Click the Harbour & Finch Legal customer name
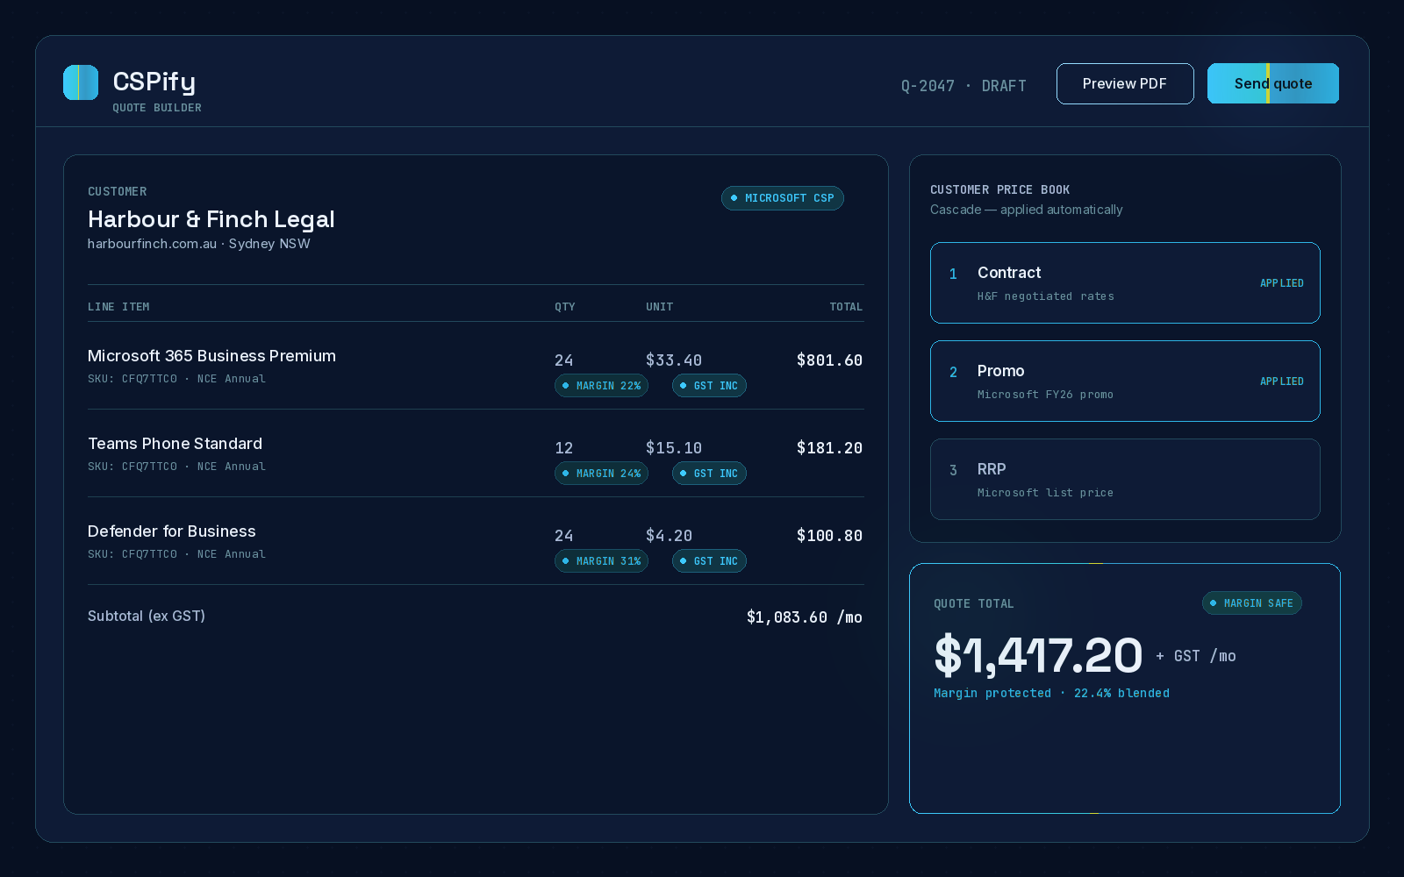The height and width of the screenshot is (877, 1404). click(211, 219)
